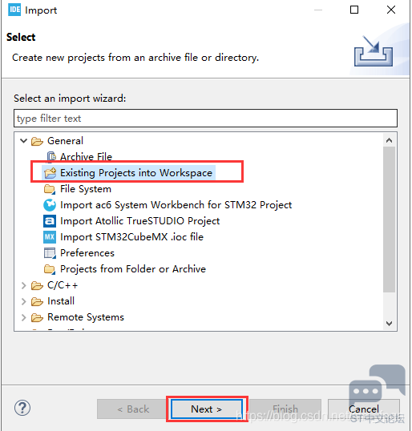Click the ac6 System Workbench globe icon
Screen dimensions: 412x431
click(x=50, y=205)
